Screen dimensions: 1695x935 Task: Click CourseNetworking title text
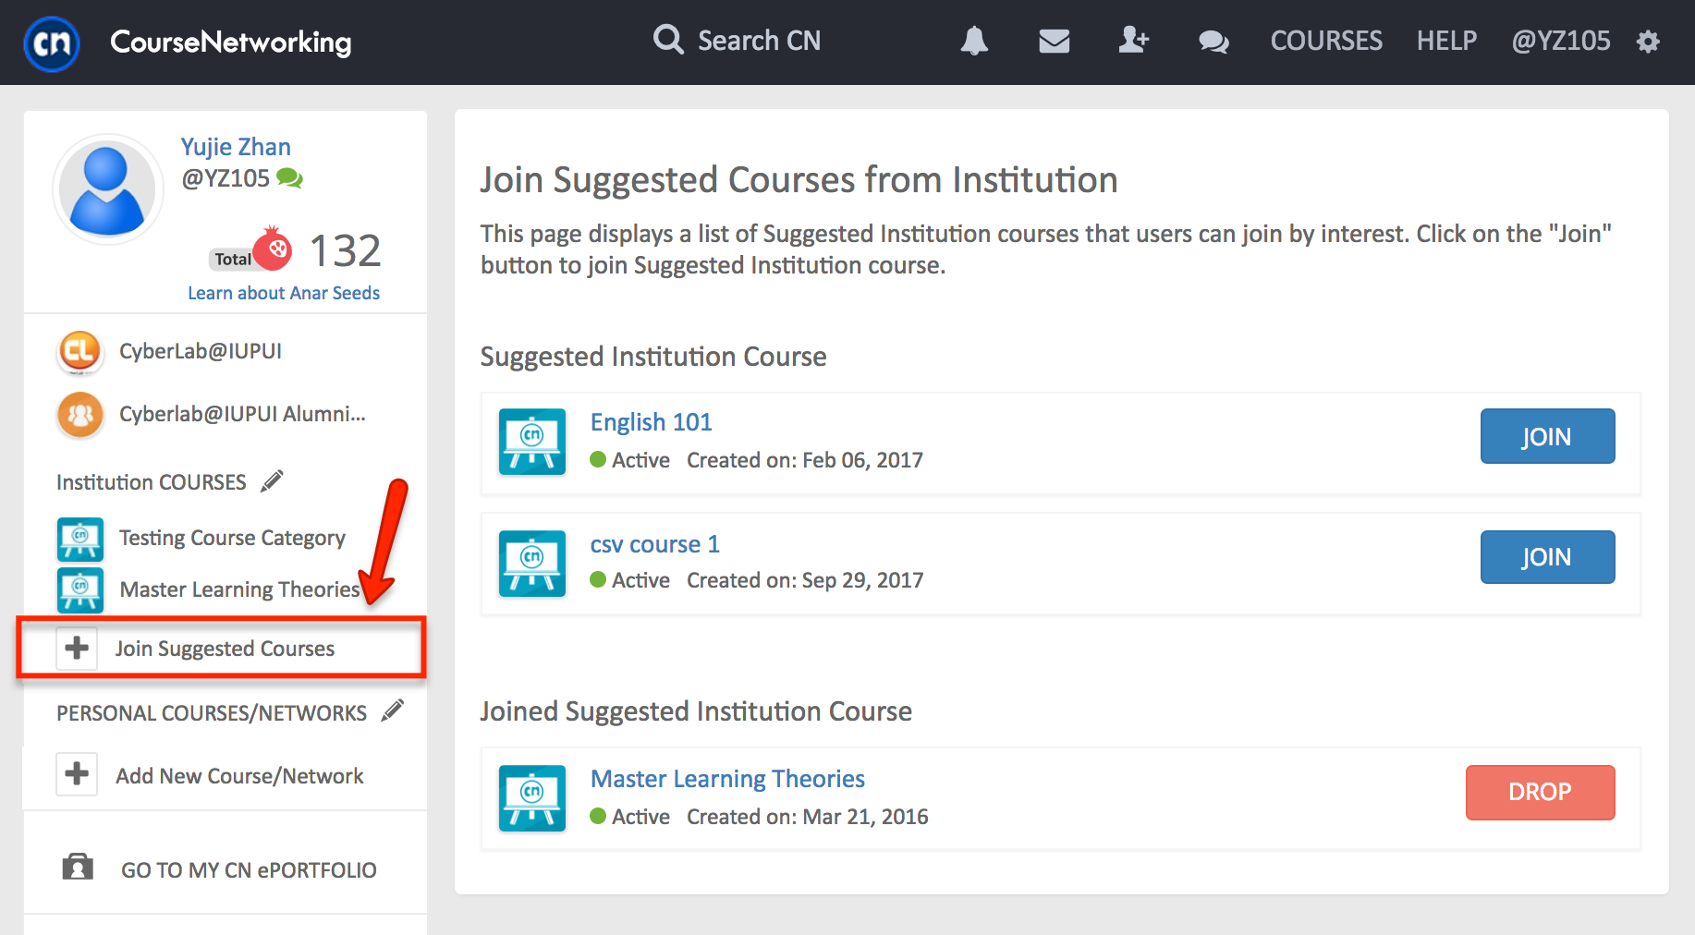point(231,42)
